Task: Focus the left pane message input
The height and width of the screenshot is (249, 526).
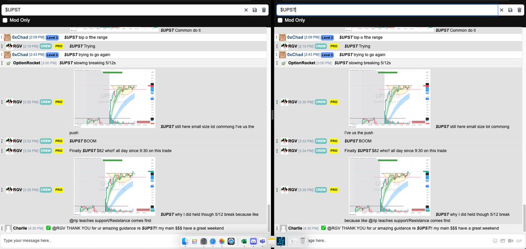Action: pyautogui.click(x=90, y=241)
